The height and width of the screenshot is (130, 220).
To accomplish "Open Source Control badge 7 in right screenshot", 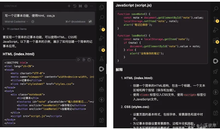I will tap(216, 19).
